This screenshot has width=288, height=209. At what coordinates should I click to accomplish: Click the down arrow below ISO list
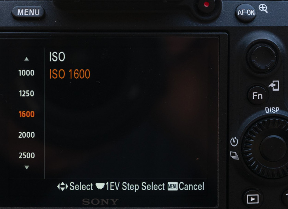(x=27, y=167)
